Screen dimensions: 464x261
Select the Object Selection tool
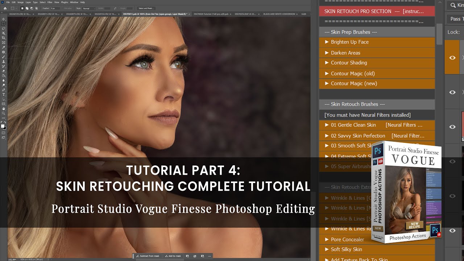[4, 33]
